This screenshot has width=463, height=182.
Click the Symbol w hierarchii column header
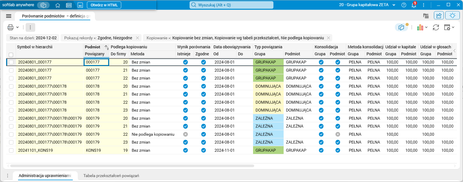click(x=35, y=47)
